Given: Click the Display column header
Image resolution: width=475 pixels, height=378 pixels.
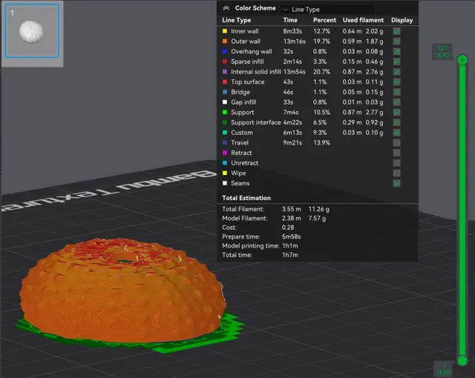Looking at the screenshot, I should tap(402, 20).
